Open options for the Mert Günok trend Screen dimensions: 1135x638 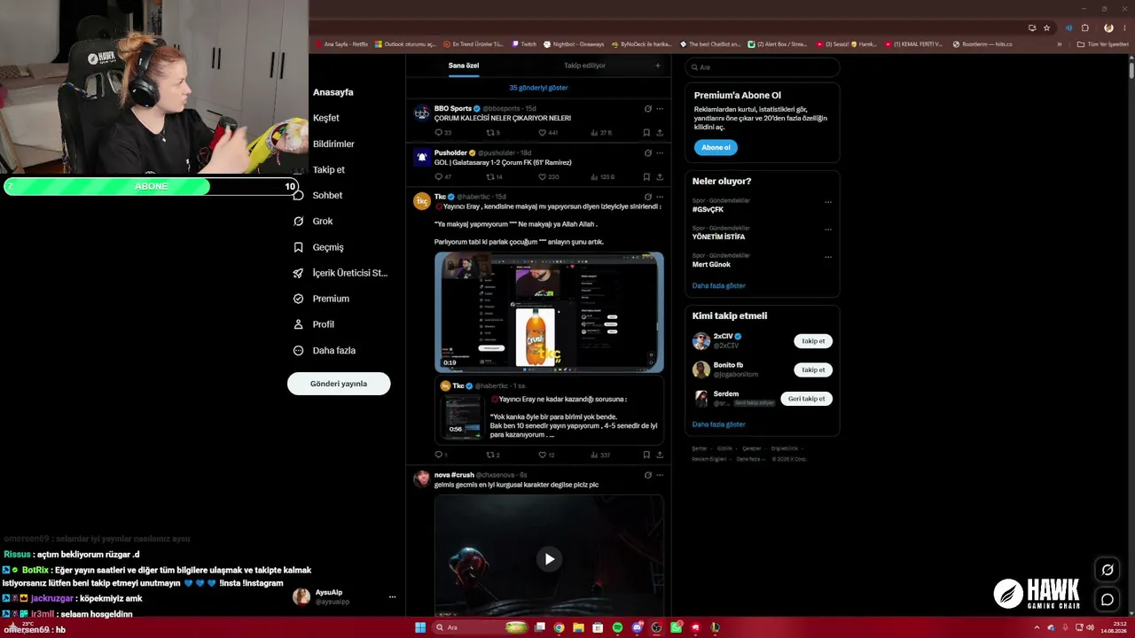tap(828, 257)
